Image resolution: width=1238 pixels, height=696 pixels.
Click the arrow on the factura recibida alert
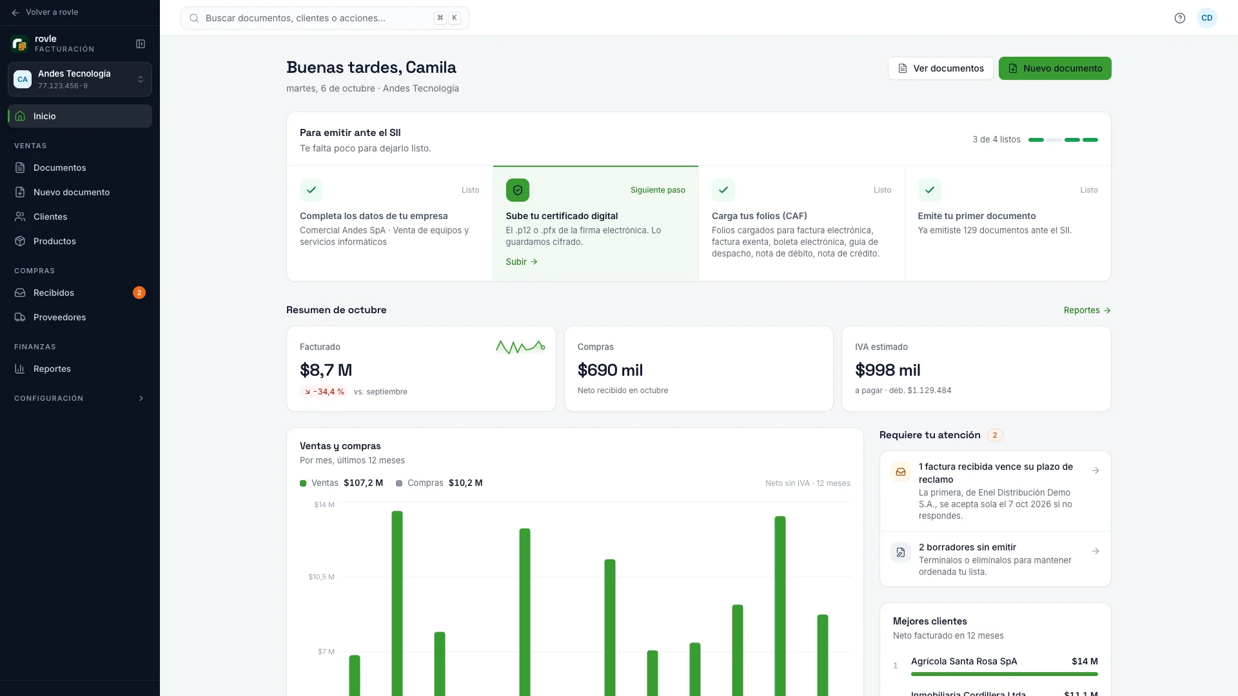[x=1096, y=470]
